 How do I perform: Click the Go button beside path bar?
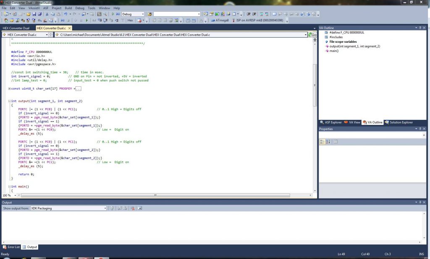312,35
